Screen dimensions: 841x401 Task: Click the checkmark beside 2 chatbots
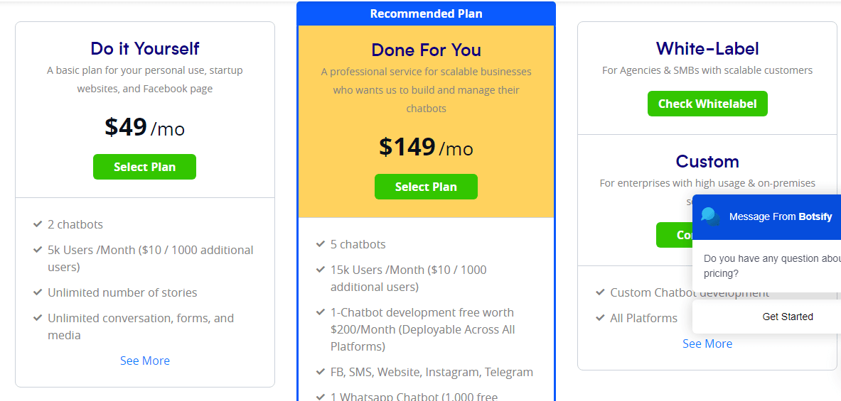(x=38, y=224)
